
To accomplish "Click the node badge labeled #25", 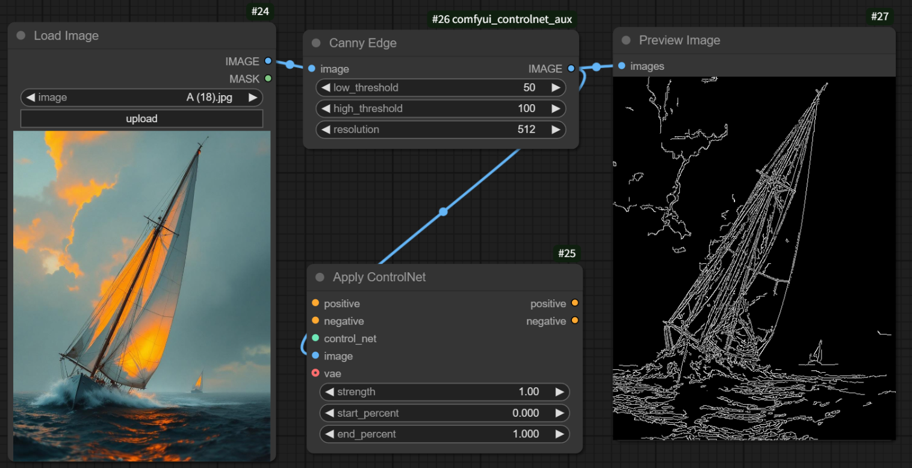I will click(566, 254).
